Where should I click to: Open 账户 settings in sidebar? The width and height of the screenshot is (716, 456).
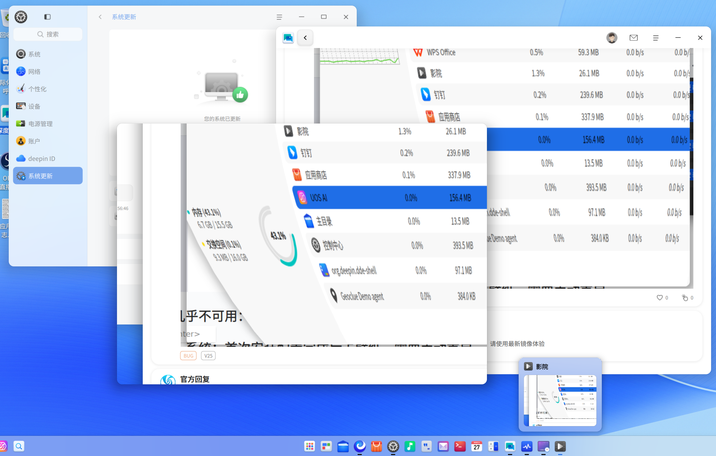click(48, 141)
